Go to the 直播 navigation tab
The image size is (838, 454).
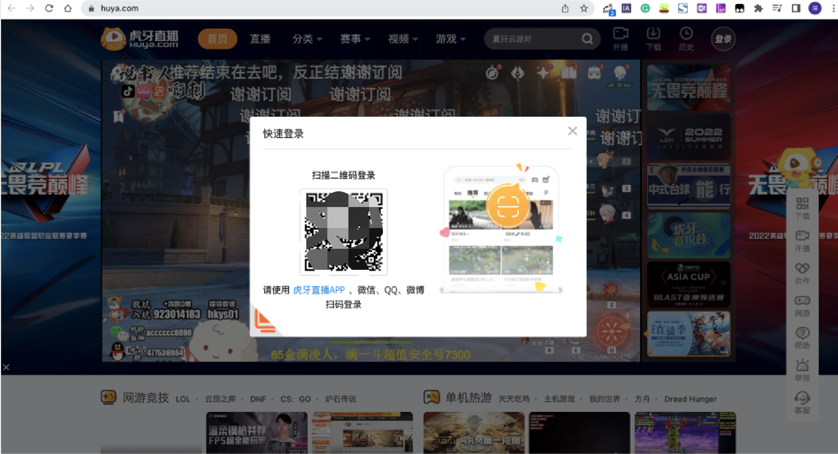[260, 39]
